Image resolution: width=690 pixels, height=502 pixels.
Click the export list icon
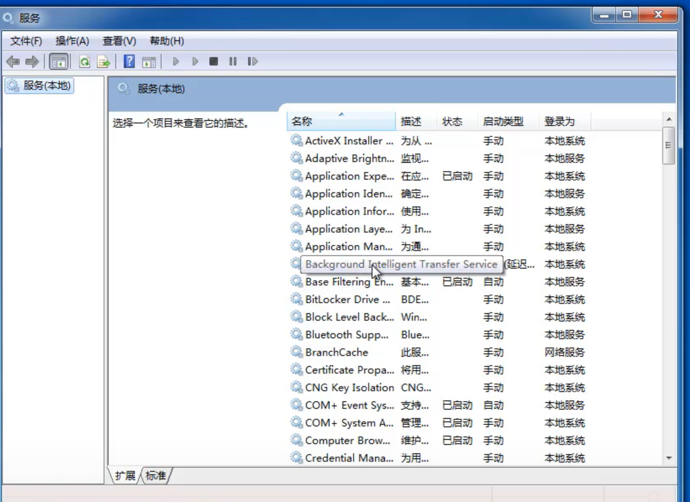click(x=103, y=62)
